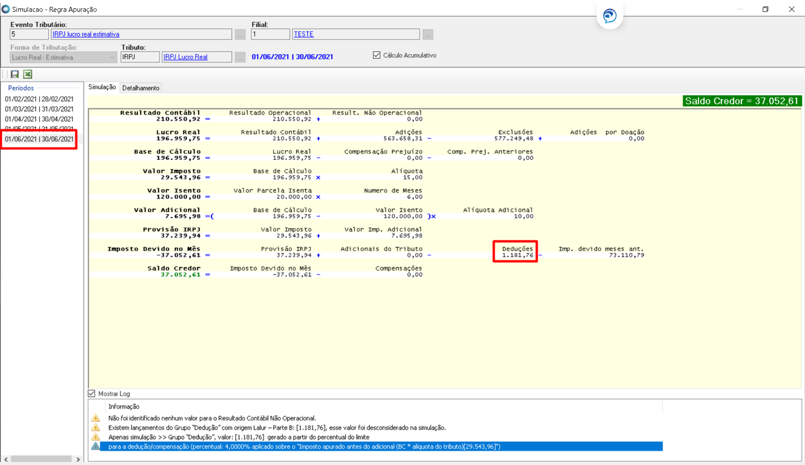Click the green Saldo Credor banner
The height and width of the screenshot is (465, 805).
742,101
